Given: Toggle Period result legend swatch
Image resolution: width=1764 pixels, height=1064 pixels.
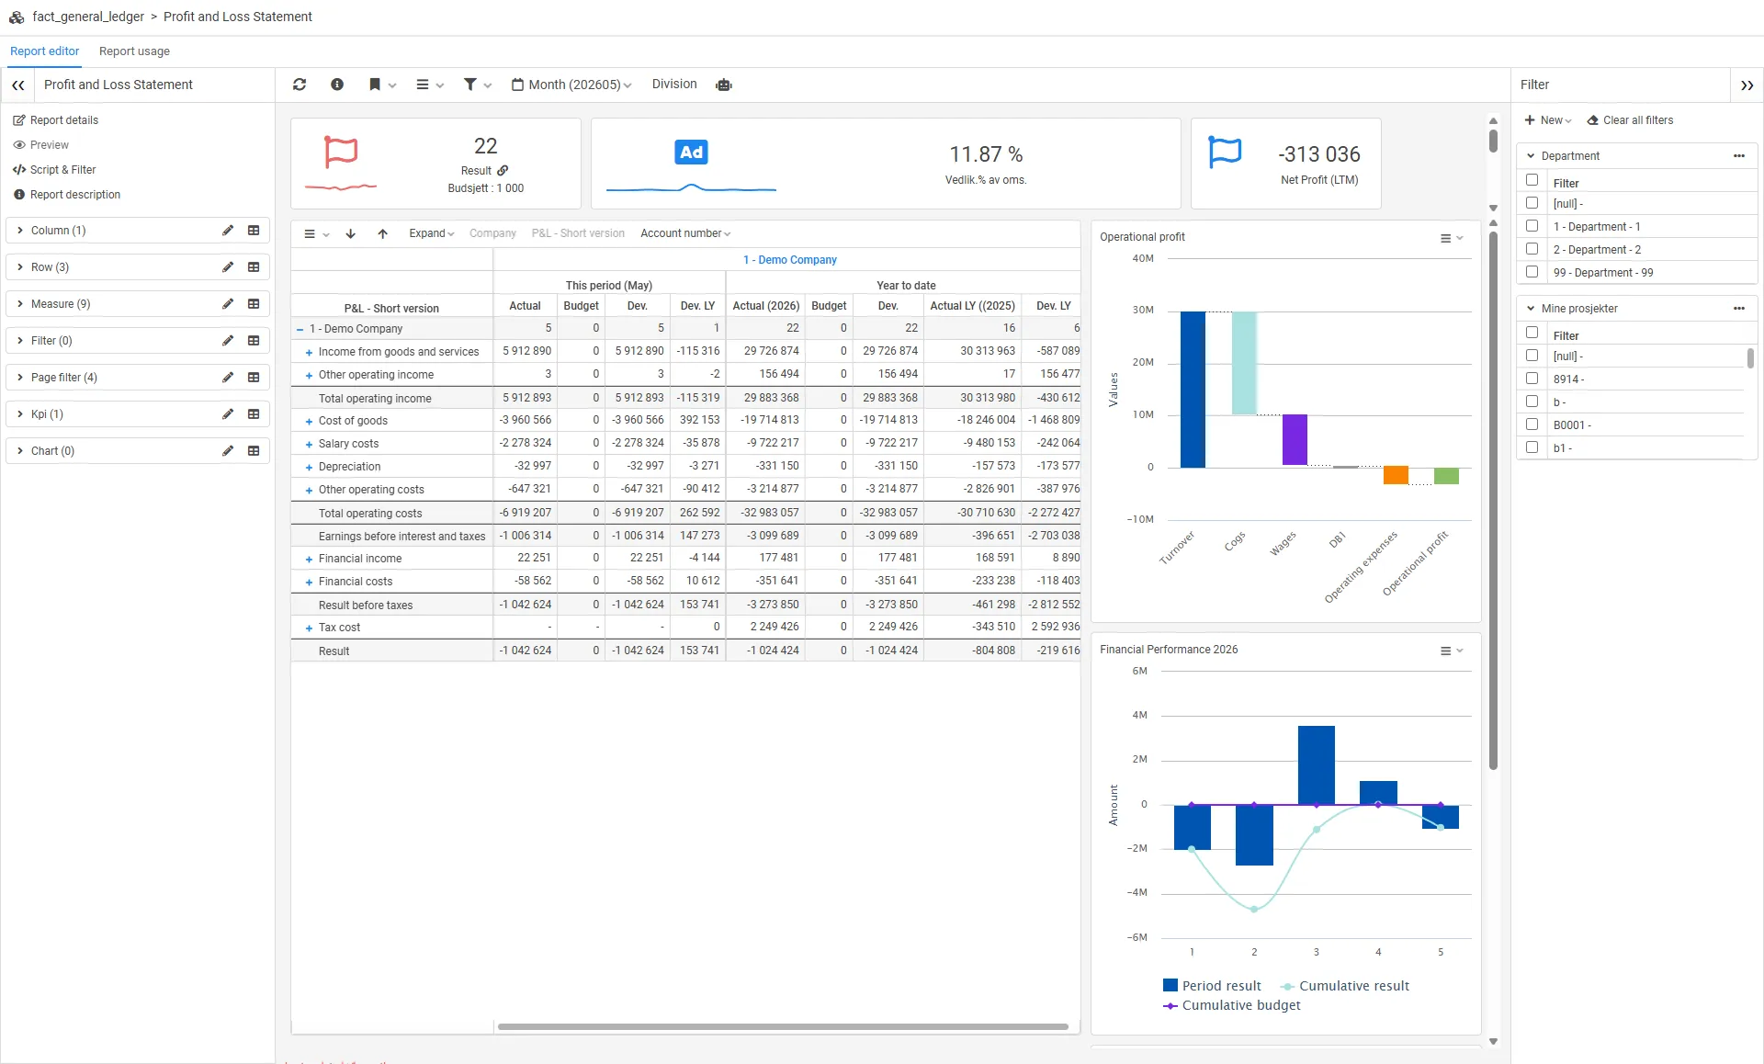Looking at the screenshot, I should (x=1170, y=986).
